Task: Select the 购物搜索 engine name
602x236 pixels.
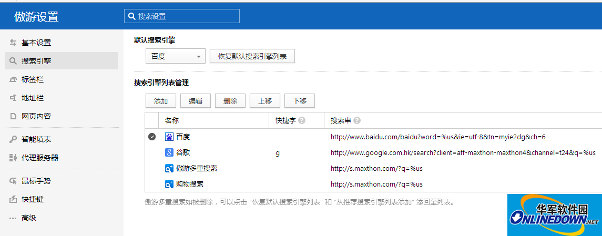Action: click(190, 184)
